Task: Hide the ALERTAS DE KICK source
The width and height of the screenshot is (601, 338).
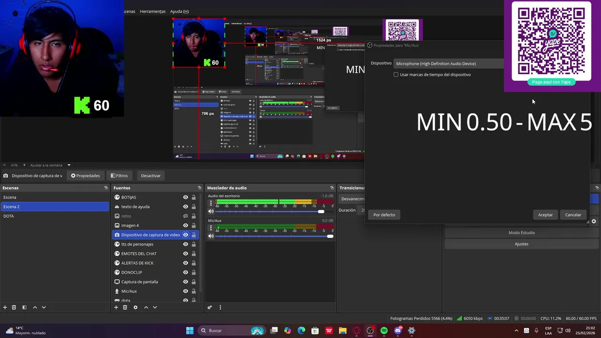Action: (185, 263)
